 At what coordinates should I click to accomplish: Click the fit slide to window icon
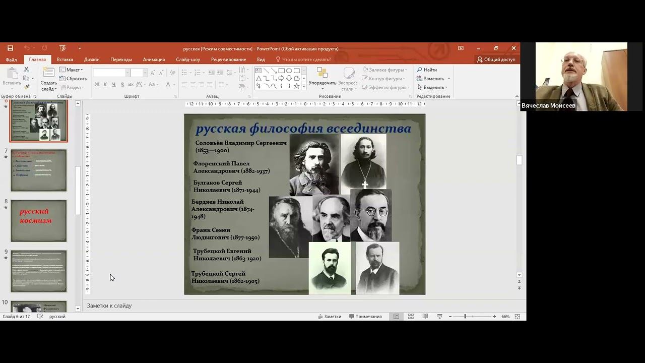517,317
